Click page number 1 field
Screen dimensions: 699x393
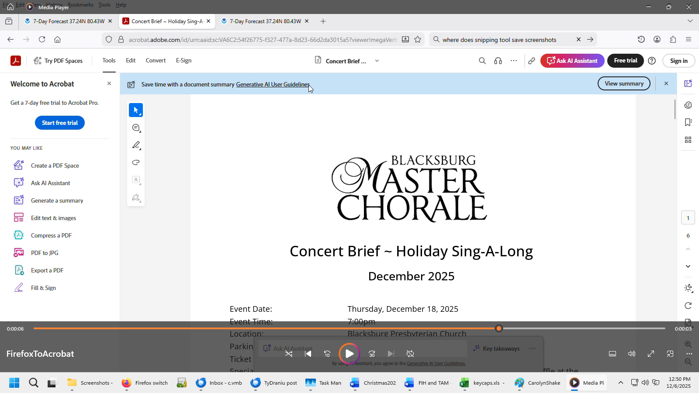click(x=688, y=218)
